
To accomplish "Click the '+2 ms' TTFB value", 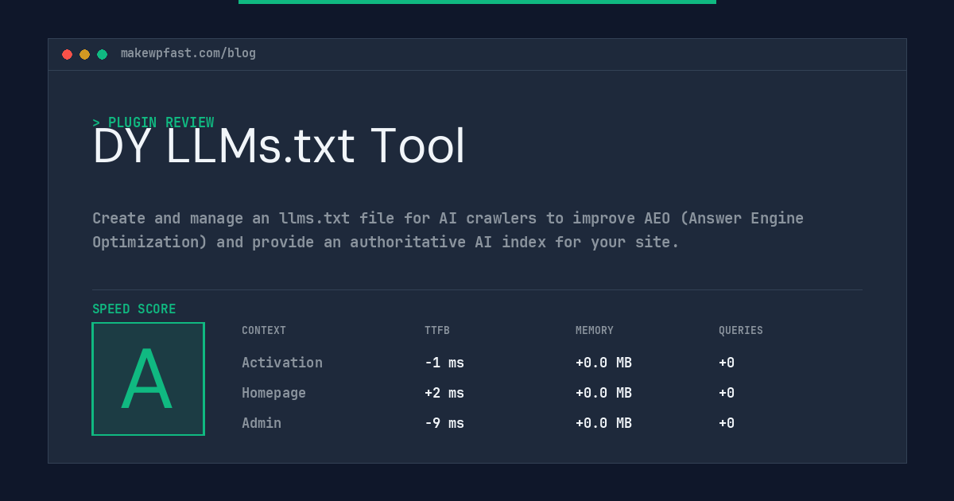I will tap(444, 393).
